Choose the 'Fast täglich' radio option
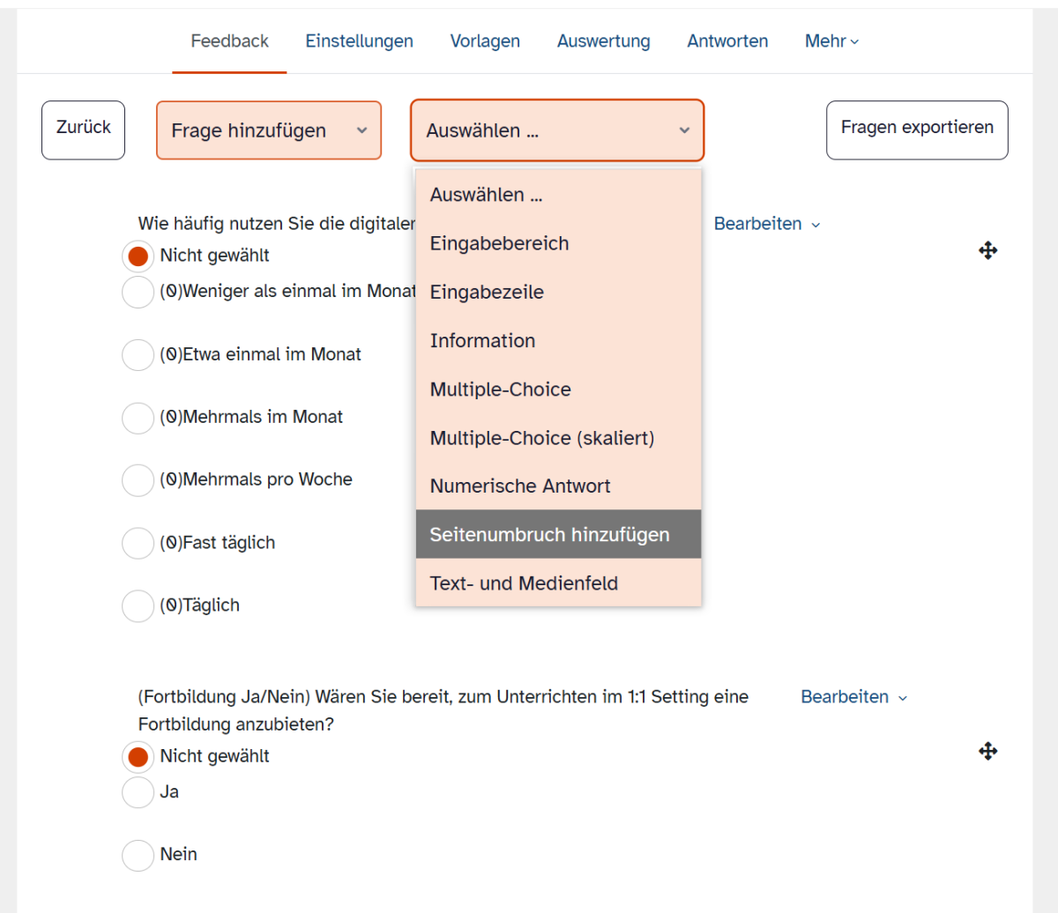 pos(138,543)
